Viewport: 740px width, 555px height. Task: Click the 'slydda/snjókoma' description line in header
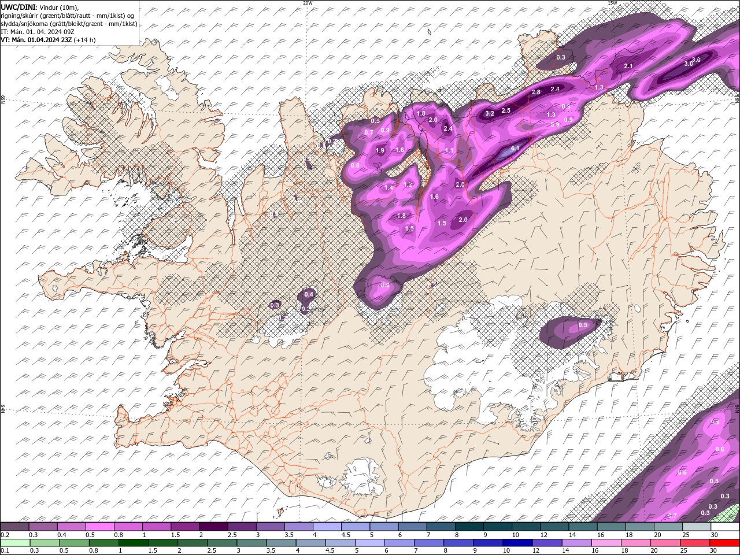tap(69, 24)
